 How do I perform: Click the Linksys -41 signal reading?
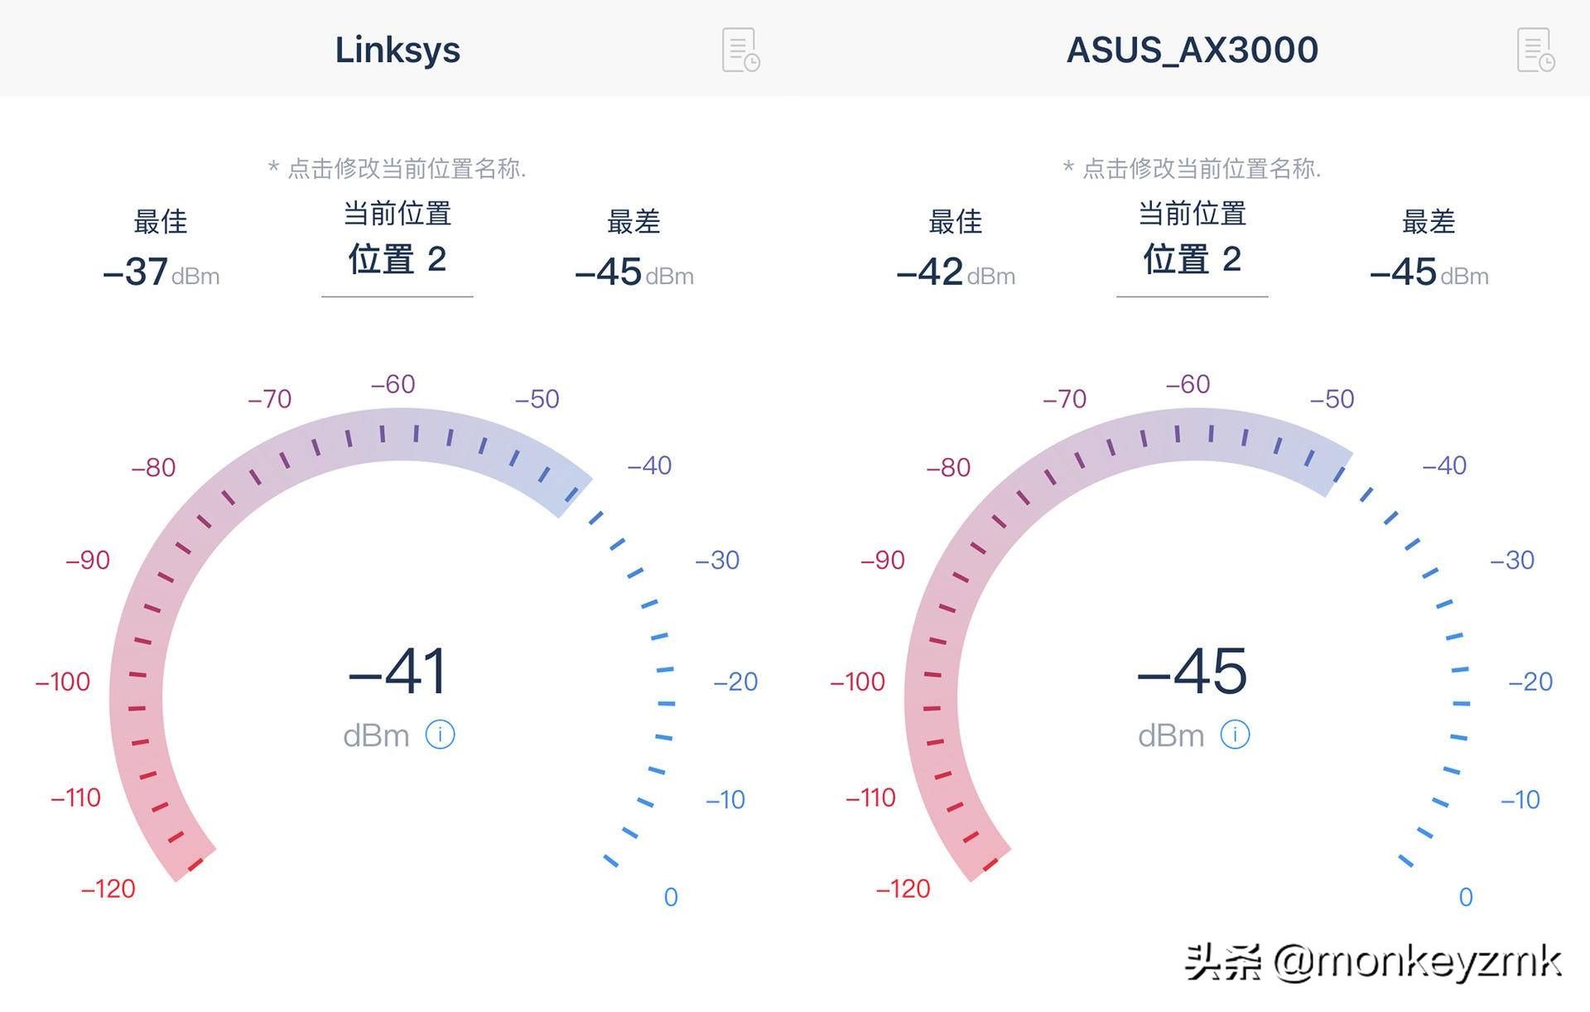[x=397, y=671]
